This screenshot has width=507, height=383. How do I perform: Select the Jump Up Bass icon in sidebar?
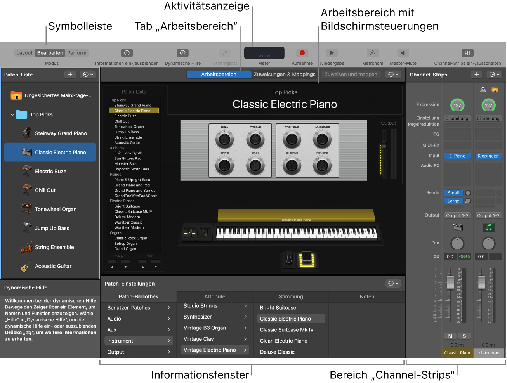26,228
